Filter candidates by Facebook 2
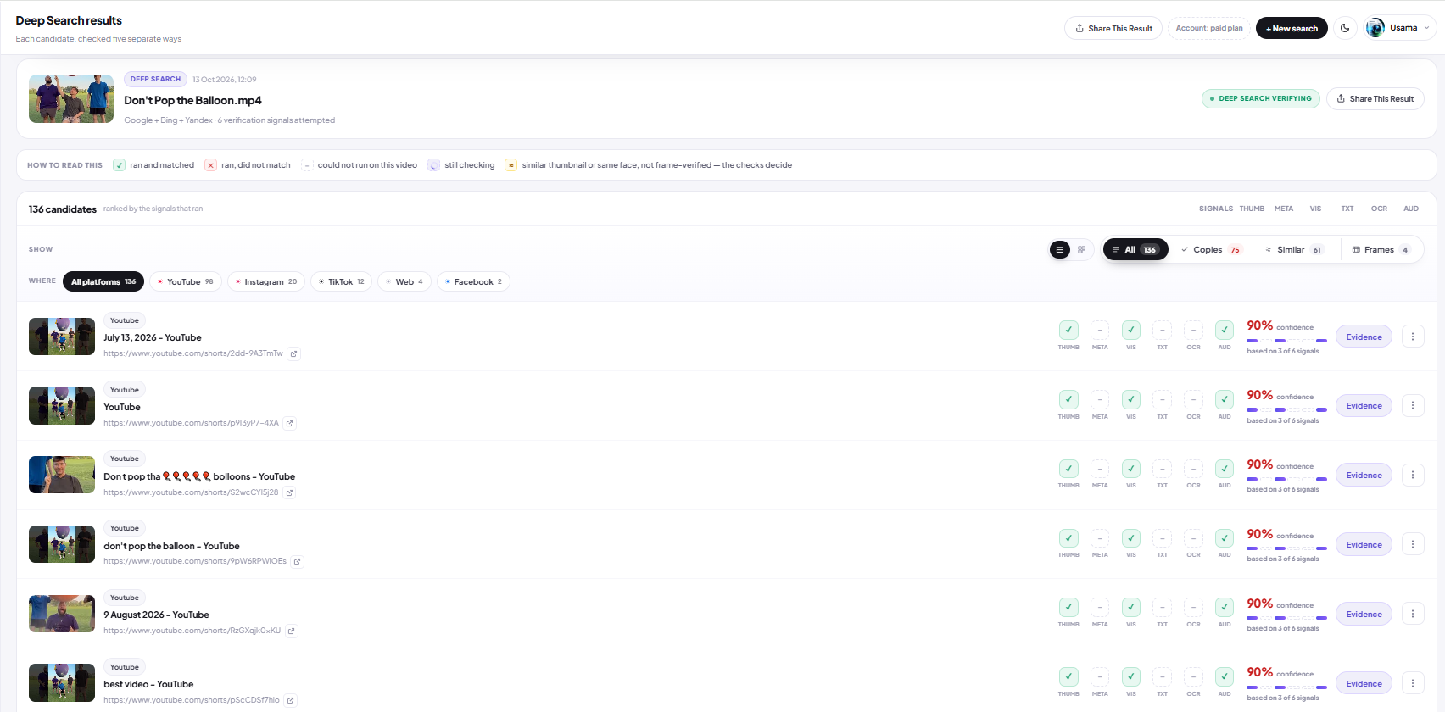 pyautogui.click(x=473, y=281)
